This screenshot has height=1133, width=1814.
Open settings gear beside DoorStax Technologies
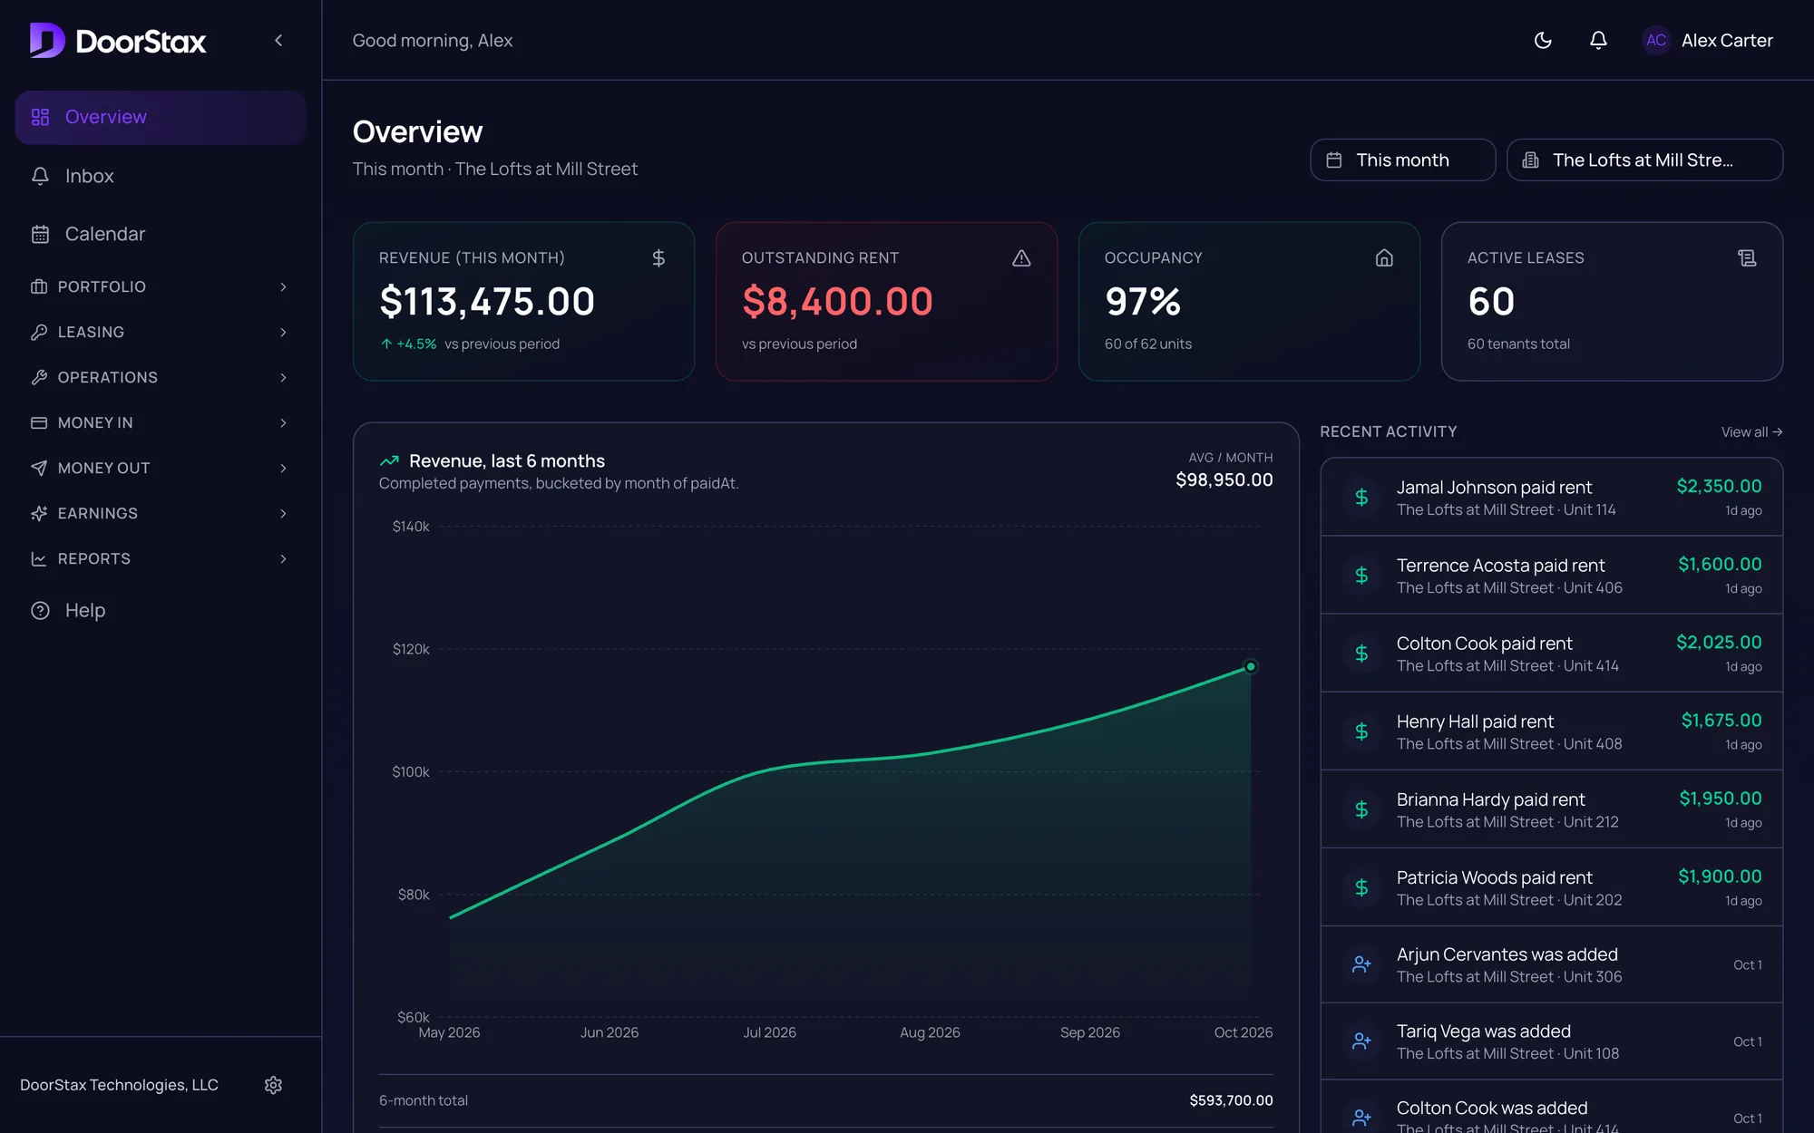coord(273,1085)
